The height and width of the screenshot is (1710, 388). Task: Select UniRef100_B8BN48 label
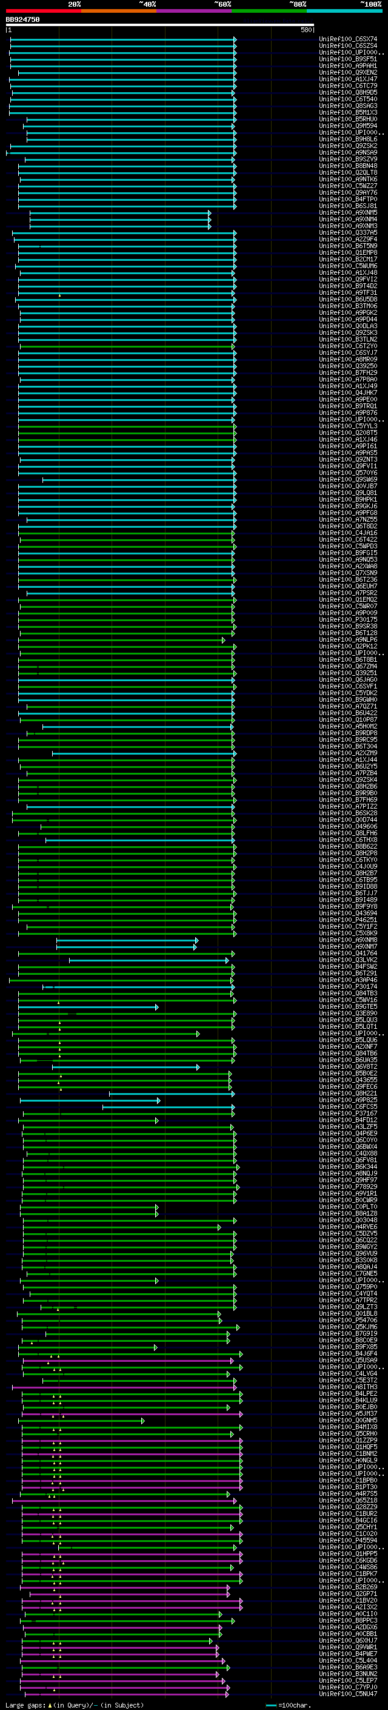(348, 166)
